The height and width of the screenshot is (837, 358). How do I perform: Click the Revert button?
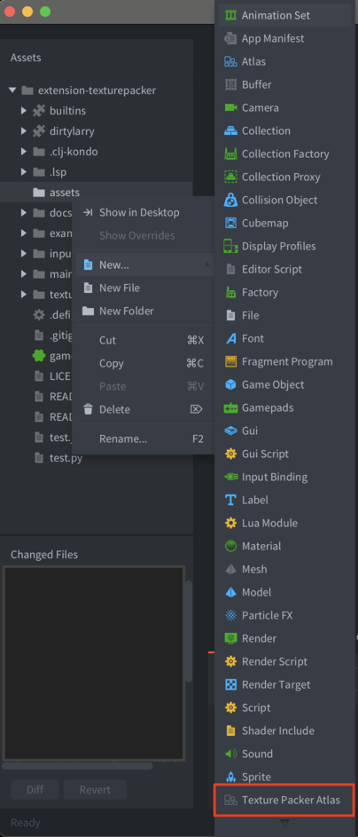(x=95, y=789)
